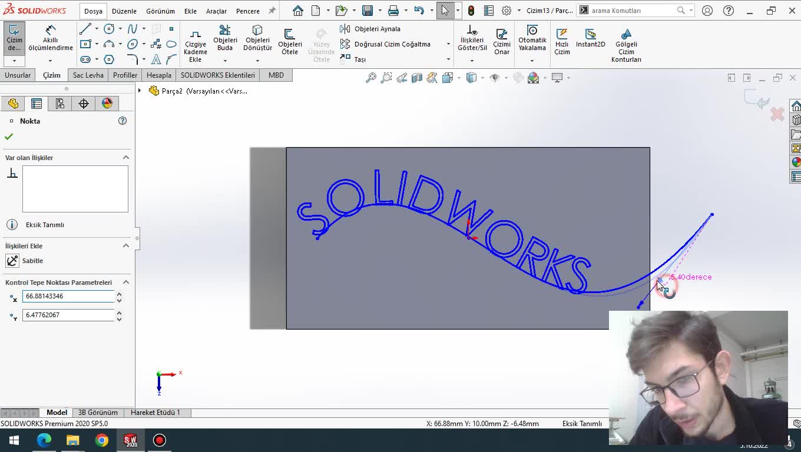Image resolution: width=801 pixels, height=452 pixels.
Task: Open the Dosya menu
Action: click(x=93, y=11)
